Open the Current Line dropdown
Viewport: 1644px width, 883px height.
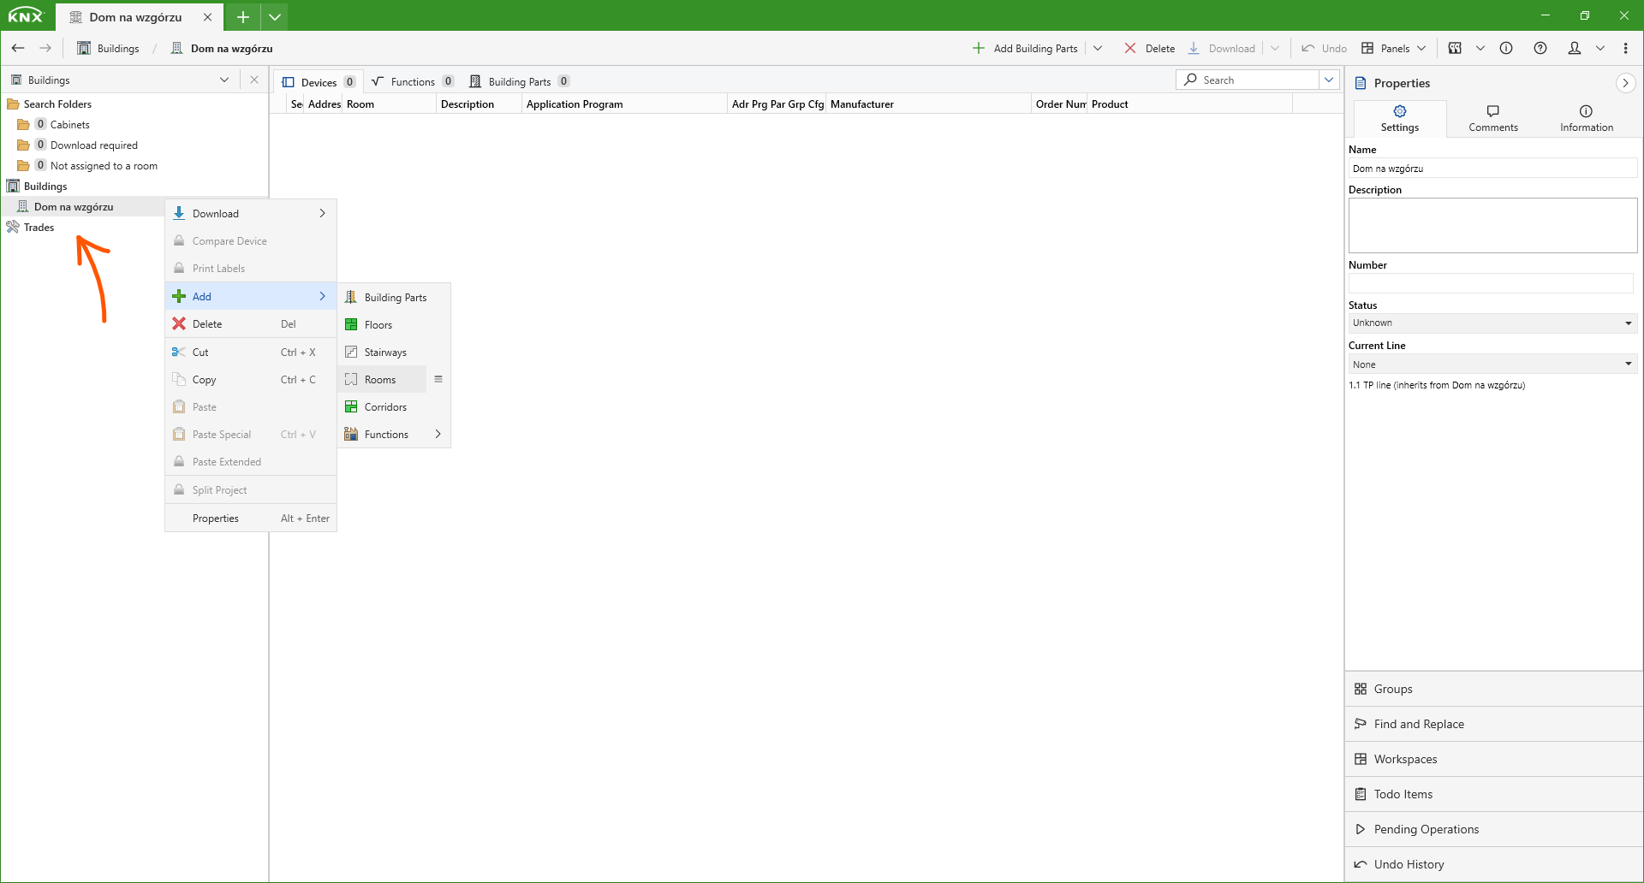(1492, 364)
